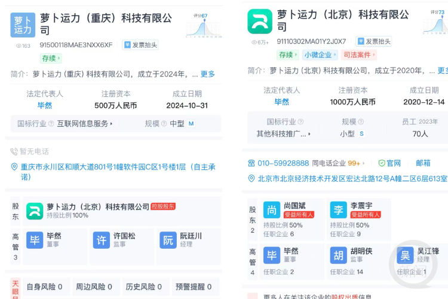
Task: Expand the 小微企业 tag
Action: pyautogui.click(x=319, y=55)
